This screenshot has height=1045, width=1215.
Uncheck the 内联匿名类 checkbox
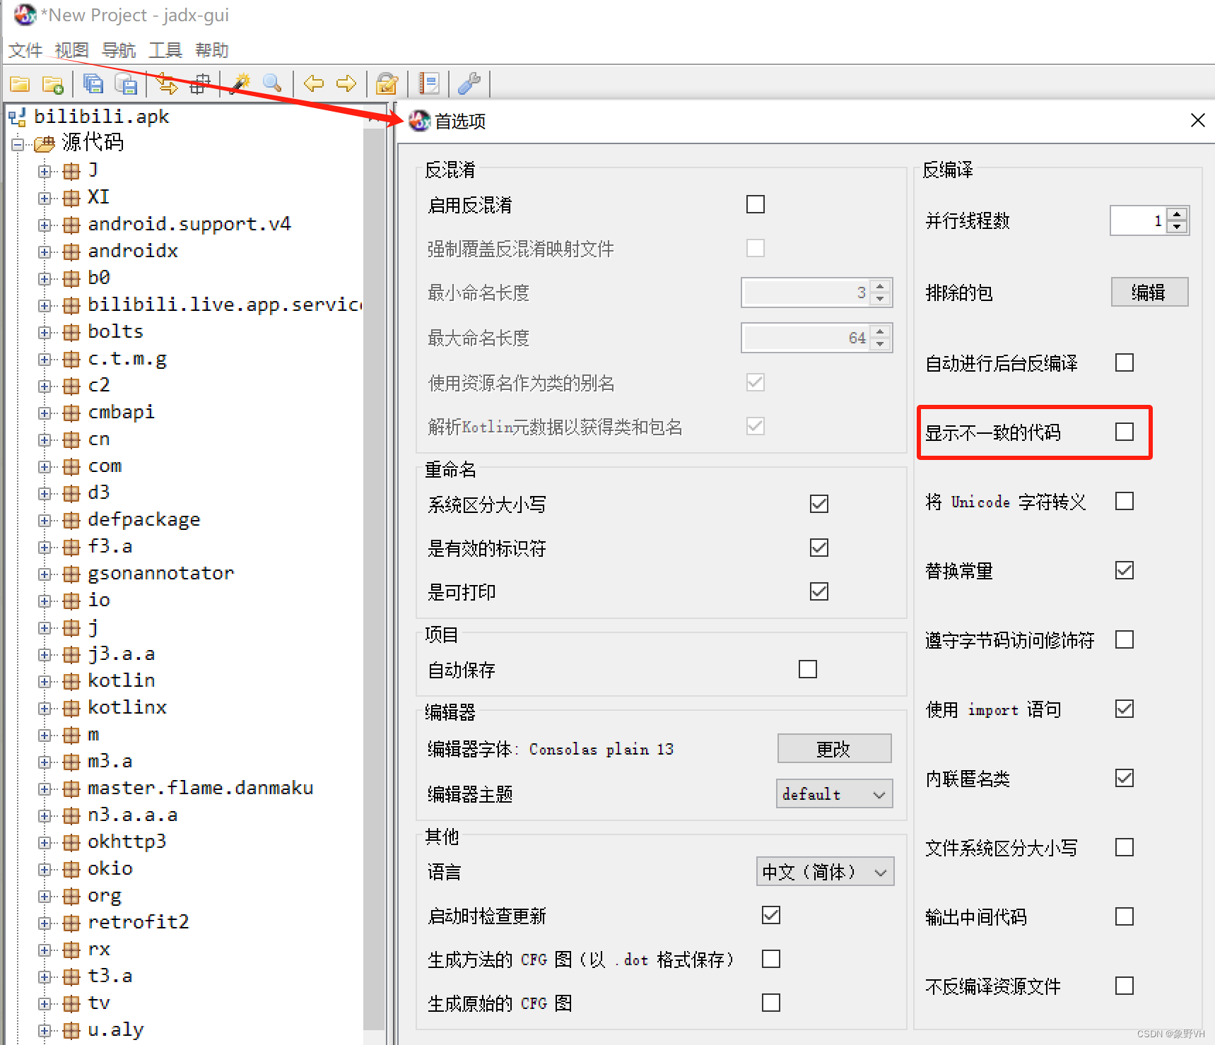point(1125,778)
